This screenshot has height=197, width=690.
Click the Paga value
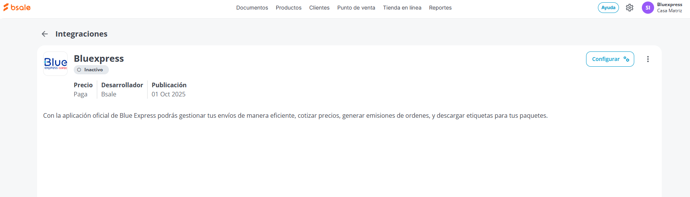81,94
